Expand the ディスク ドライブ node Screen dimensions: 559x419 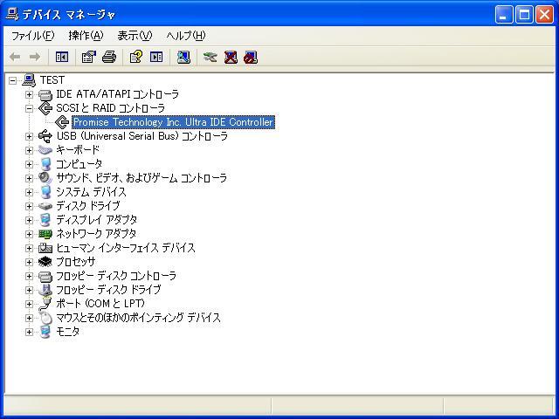click(x=29, y=206)
